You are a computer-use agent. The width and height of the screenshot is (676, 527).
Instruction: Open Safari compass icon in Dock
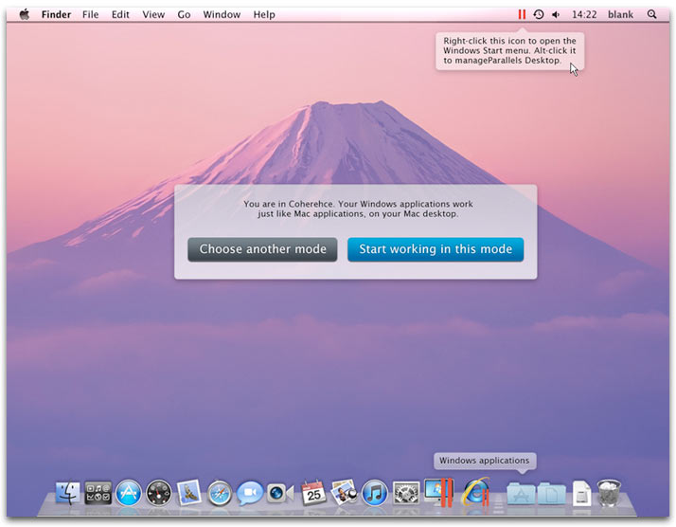coord(220,492)
